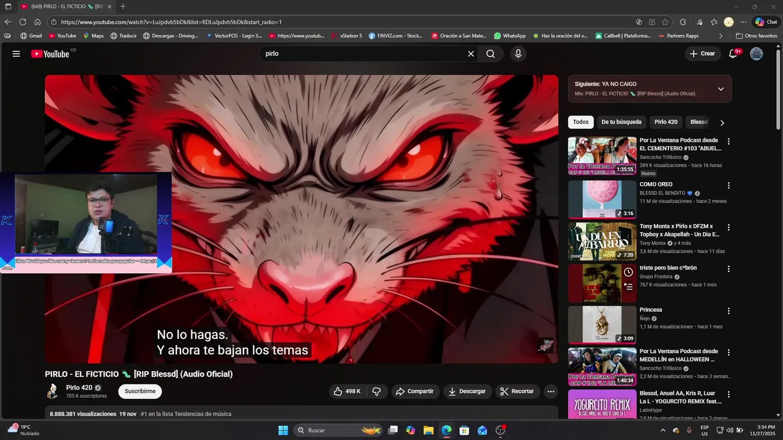Open options for Princesa video
The height and width of the screenshot is (440, 783).
click(x=728, y=311)
